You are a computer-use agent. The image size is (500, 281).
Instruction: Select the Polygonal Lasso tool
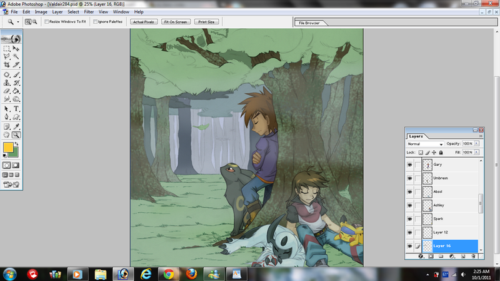point(7,56)
